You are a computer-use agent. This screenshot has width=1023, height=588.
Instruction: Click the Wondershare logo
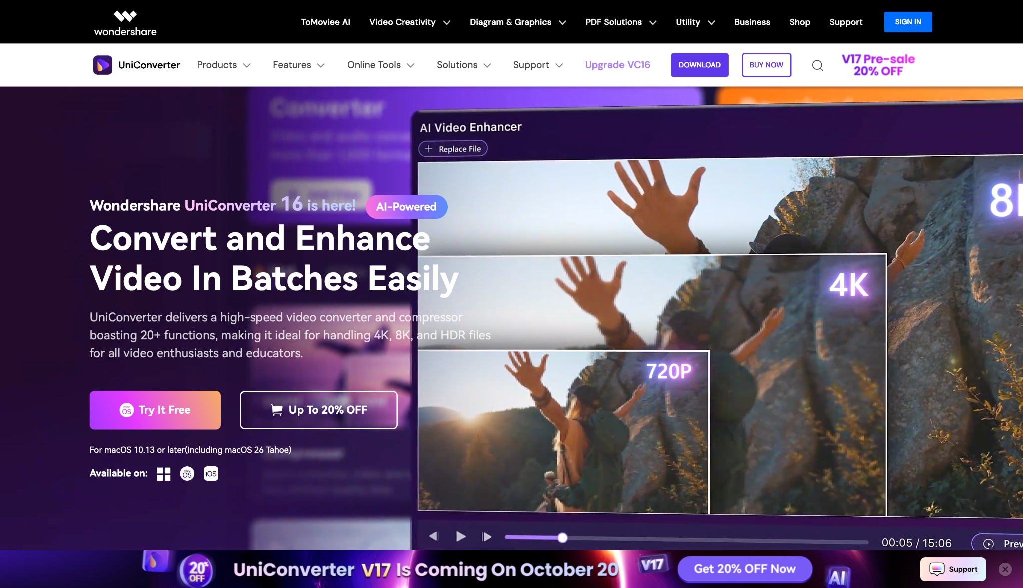point(124,21)
